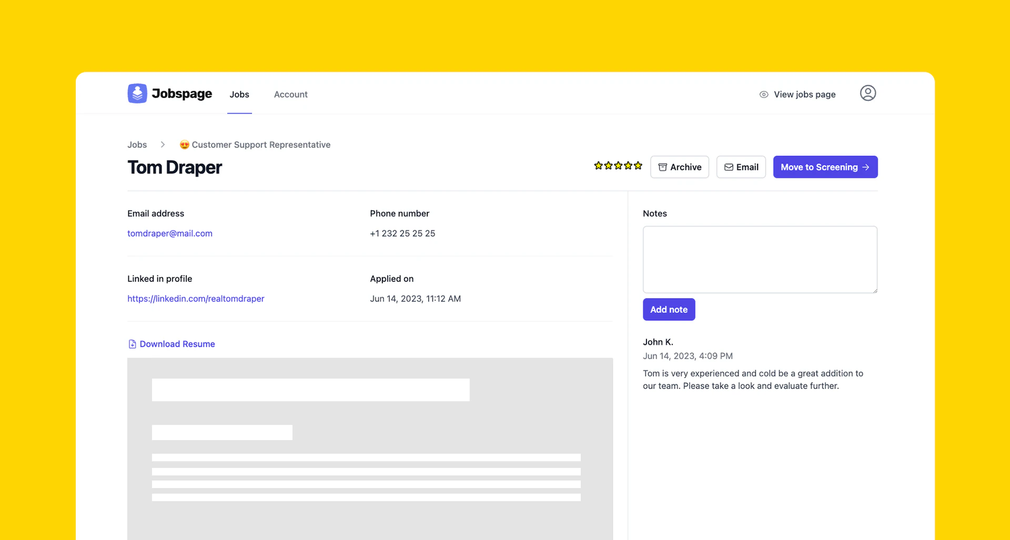The height and width of the screenshot is (540, 1010).
Task: Click the chevron after Jobs breadcrumb
Action: 163,144
